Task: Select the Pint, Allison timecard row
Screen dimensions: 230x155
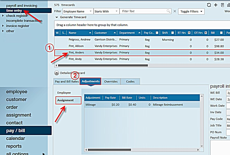Action: tap(142, 46)
